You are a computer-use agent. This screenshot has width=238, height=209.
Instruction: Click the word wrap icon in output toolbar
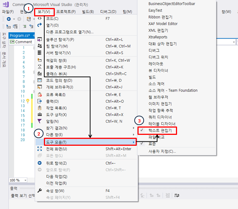click(177, 195)
